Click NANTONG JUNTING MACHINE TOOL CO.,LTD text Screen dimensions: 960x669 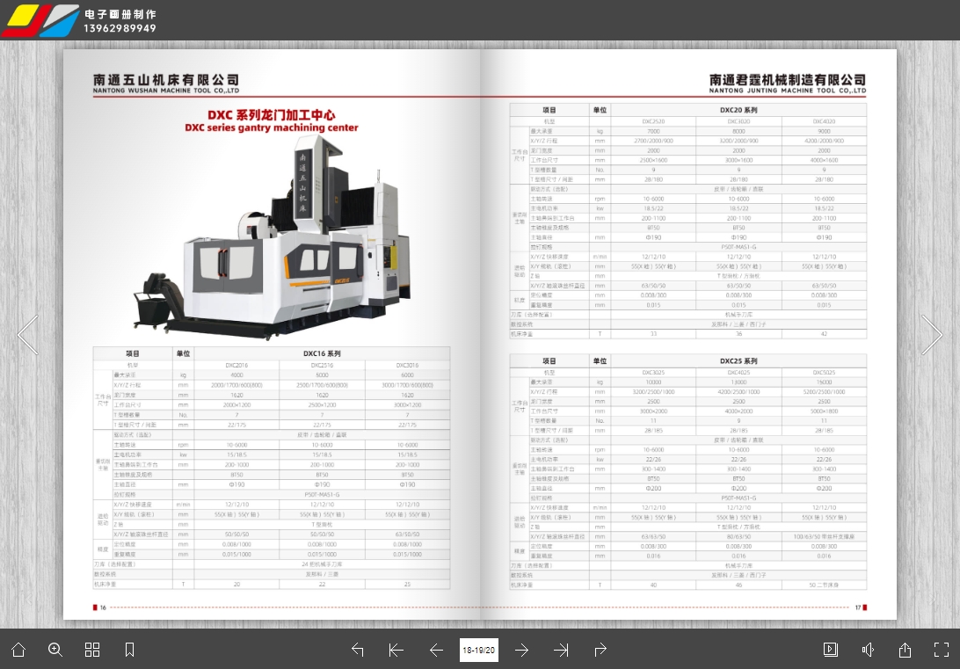pos(788,91)
